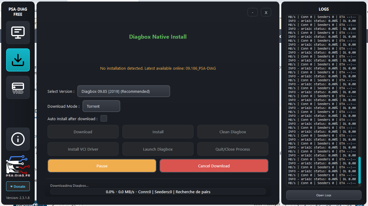This screenshot has width=368, height=206.
Task: Click the Quit/Close Process button
Action: click(233, 149)
